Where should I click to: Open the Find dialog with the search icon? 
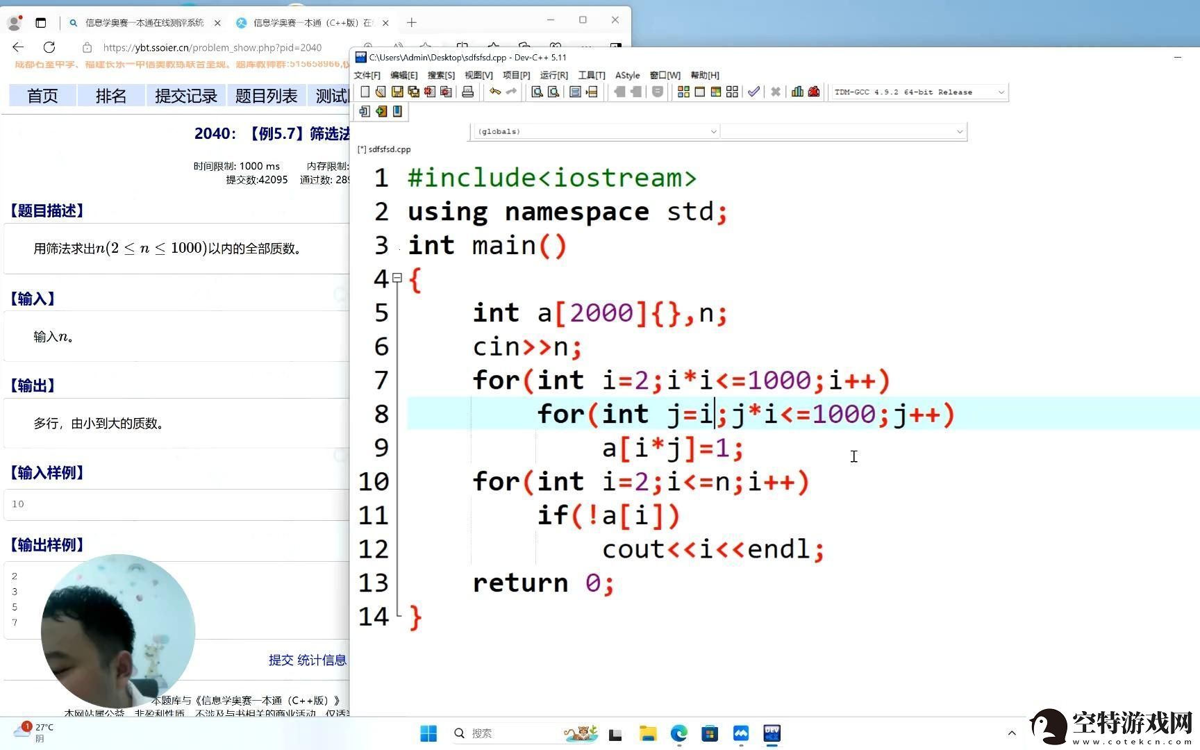(x=537, y=92)
